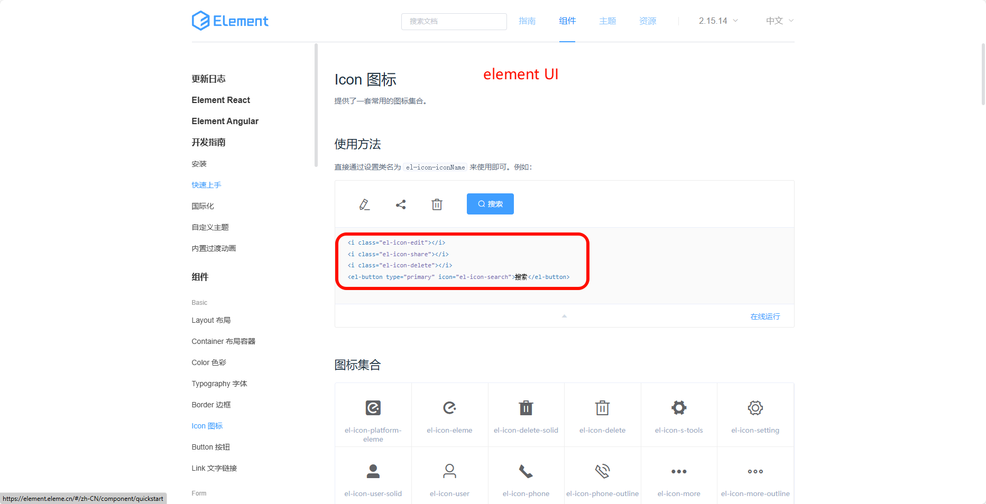Collapse the code demo with the up arrow
This screenshot has height=504, width=986.
point(564,316)
